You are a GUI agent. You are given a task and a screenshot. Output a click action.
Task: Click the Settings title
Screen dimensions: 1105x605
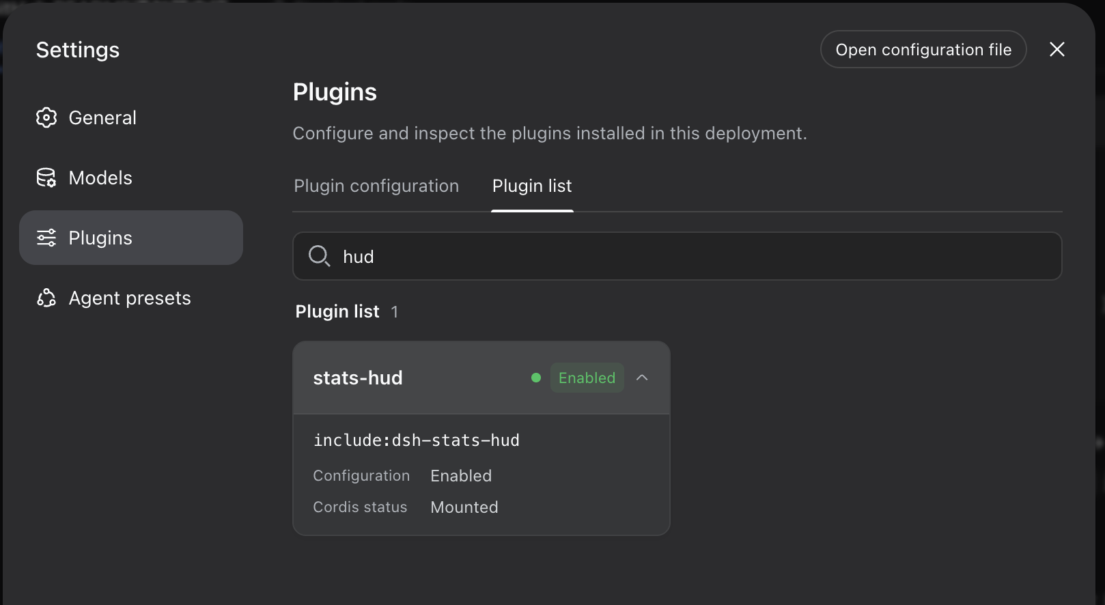[78, 50]
